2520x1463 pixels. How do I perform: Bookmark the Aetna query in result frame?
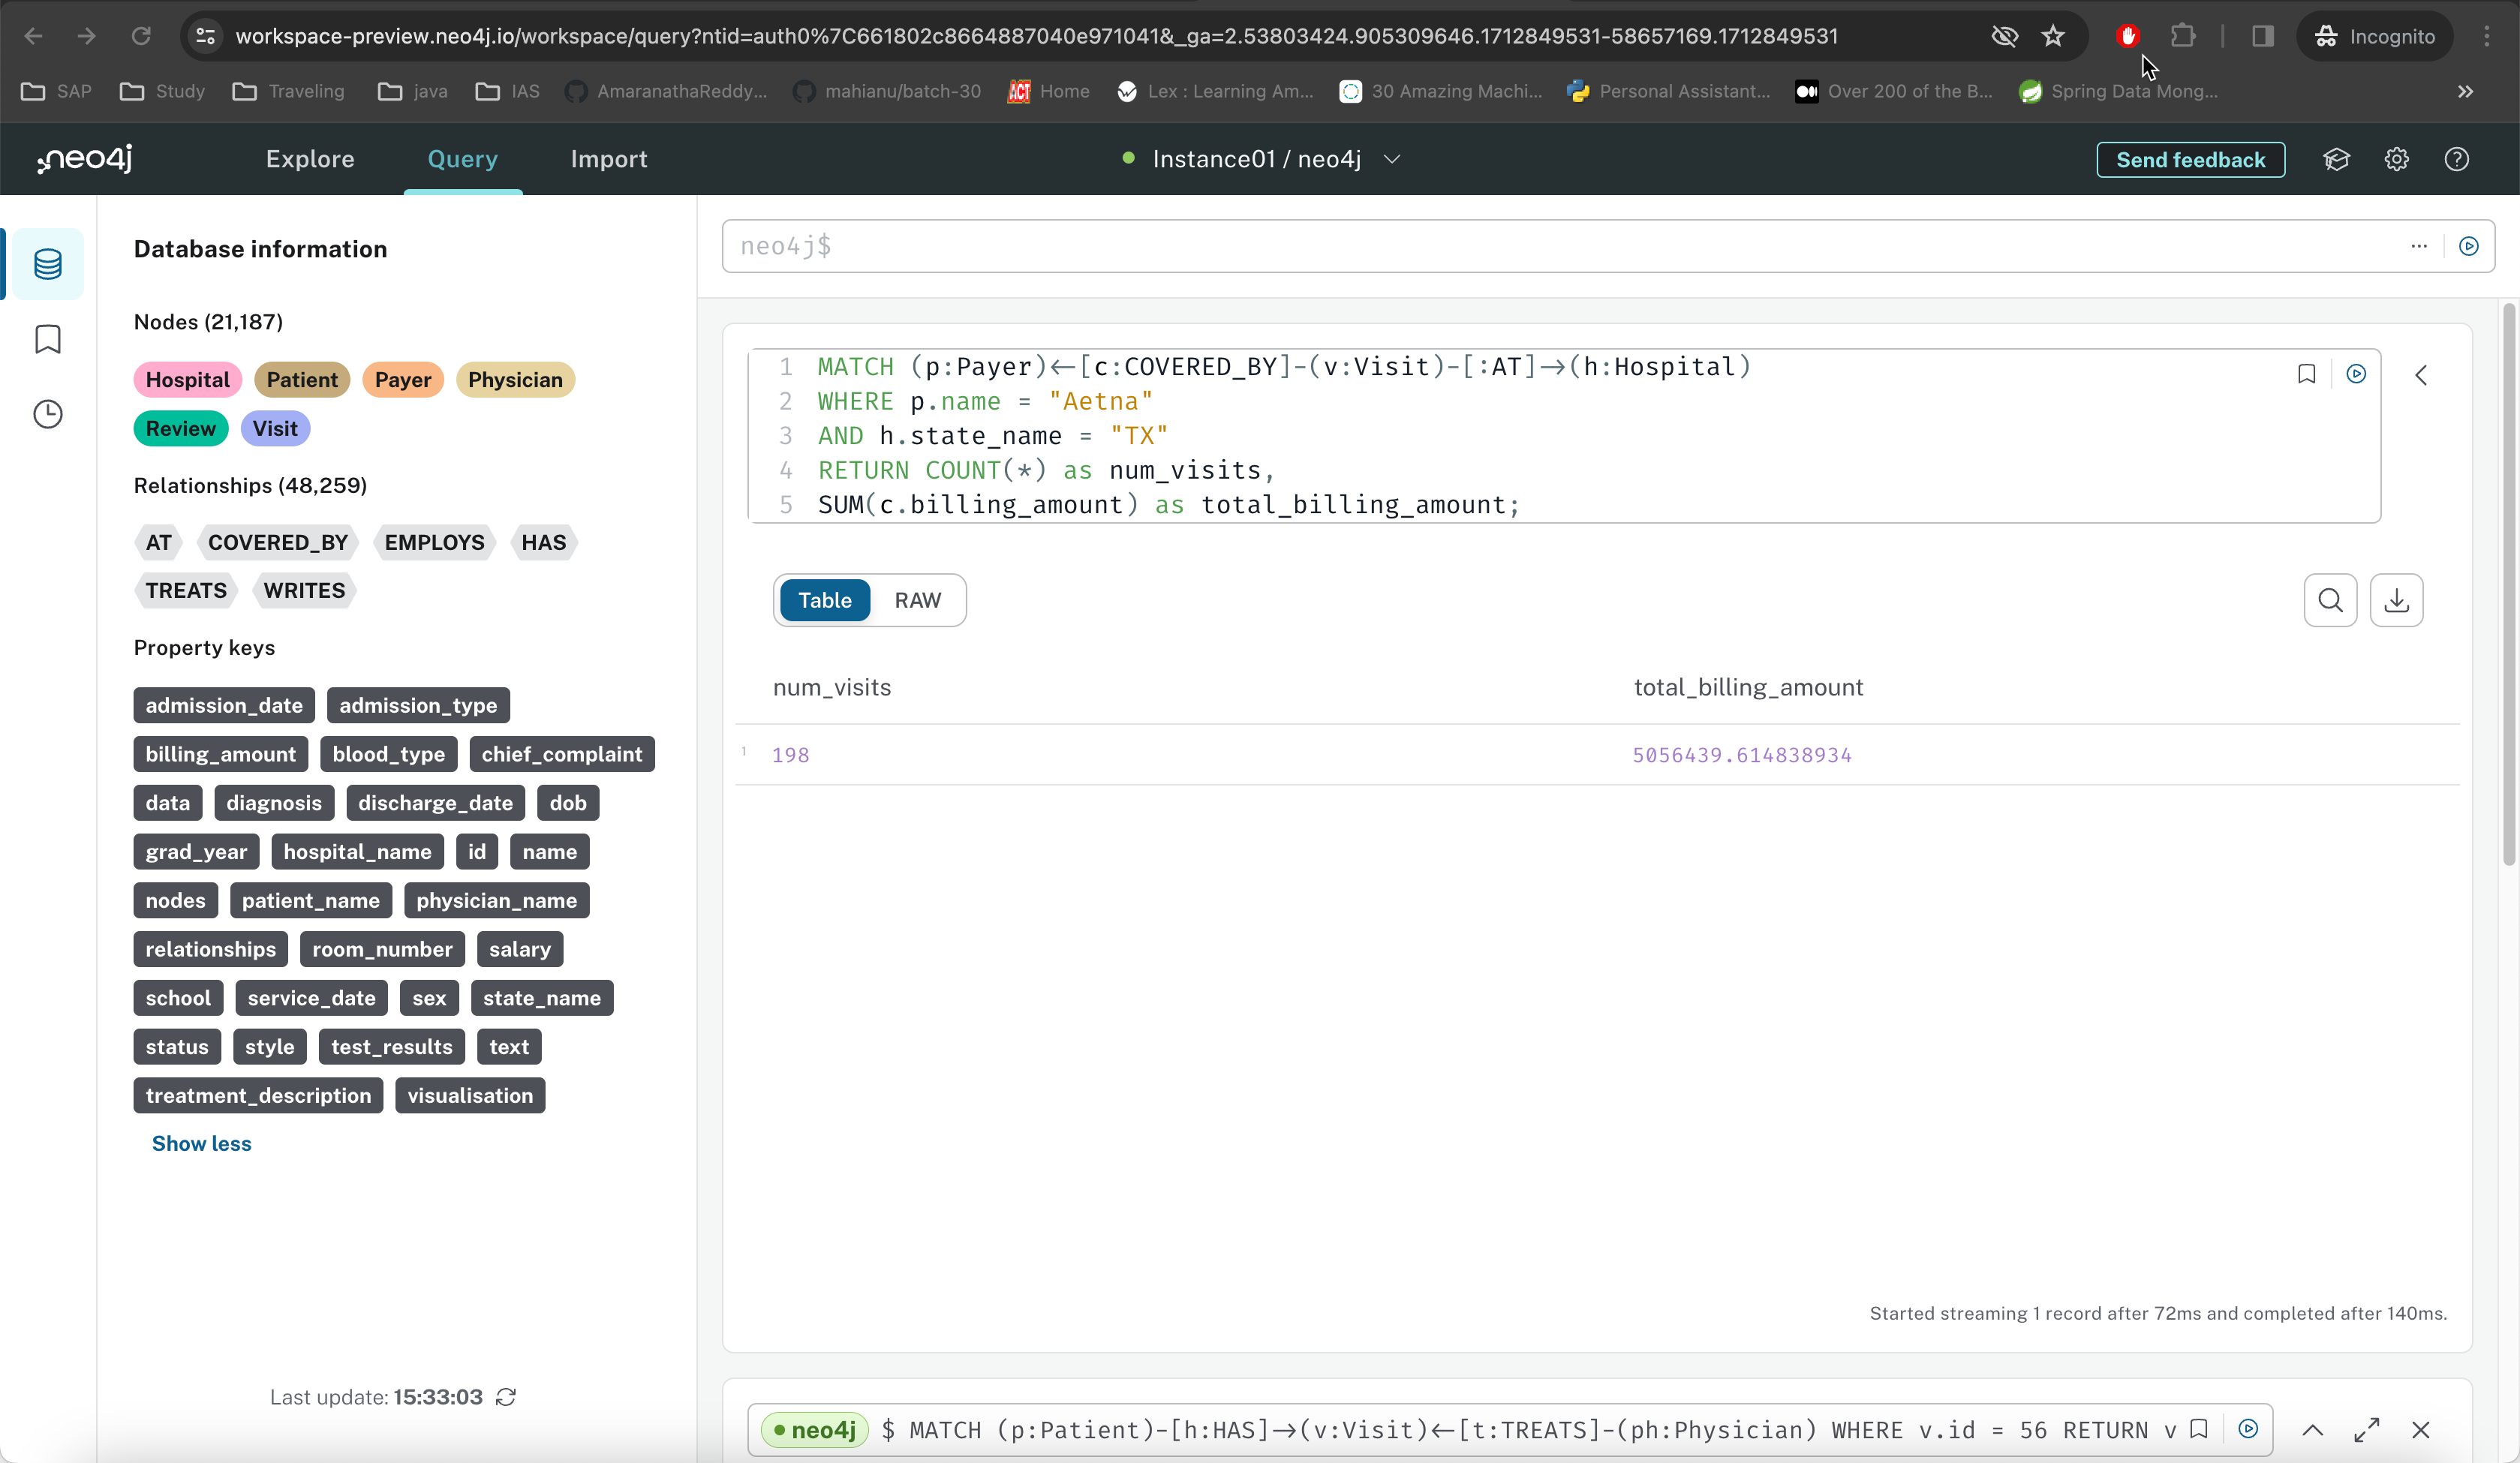[x=2306, y=374]
